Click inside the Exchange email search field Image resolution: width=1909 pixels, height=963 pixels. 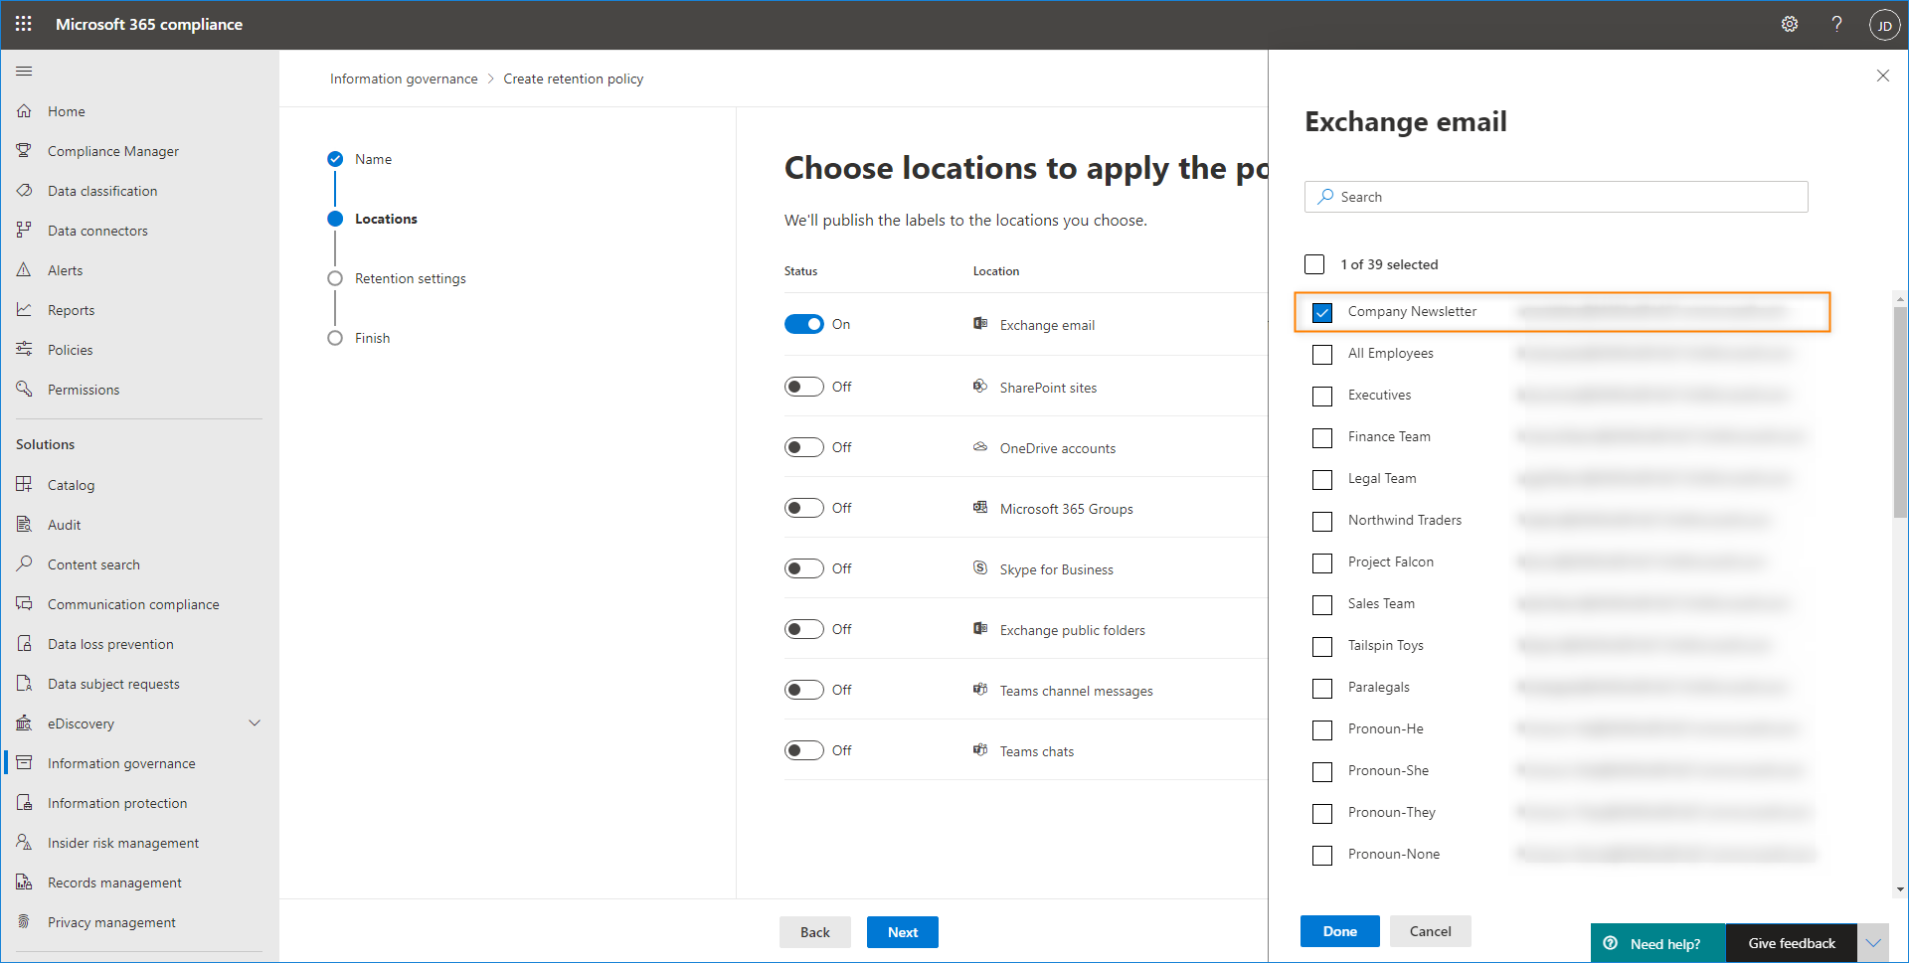point(1556,196)
